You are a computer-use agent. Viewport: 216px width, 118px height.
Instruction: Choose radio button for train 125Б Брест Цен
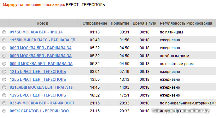tap(4, 80)
